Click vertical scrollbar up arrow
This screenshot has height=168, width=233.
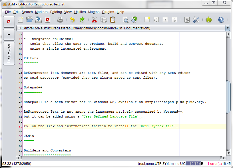pyautogui.click(x=228, y=34)
